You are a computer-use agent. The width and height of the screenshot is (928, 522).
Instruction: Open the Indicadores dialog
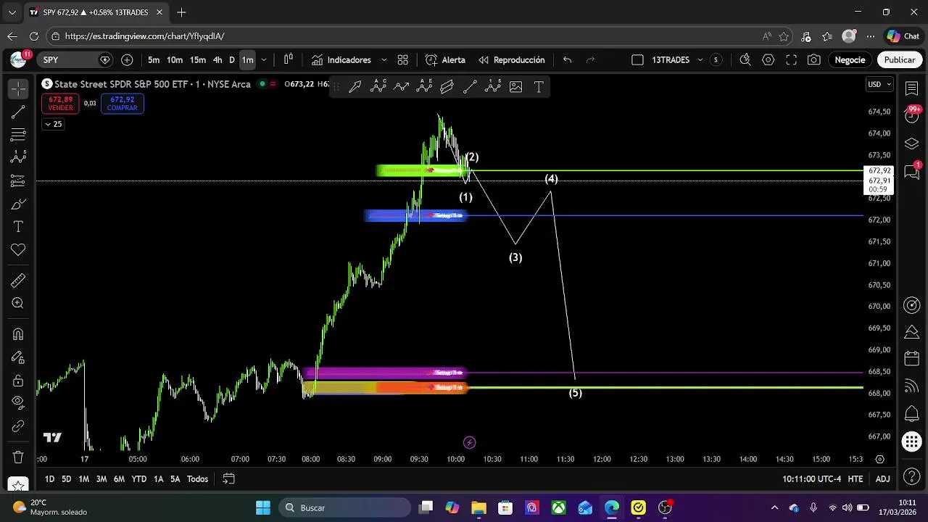click(341, 60)
